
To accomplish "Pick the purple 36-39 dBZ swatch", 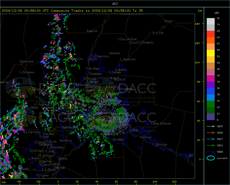I will click(x=211, y=85).
